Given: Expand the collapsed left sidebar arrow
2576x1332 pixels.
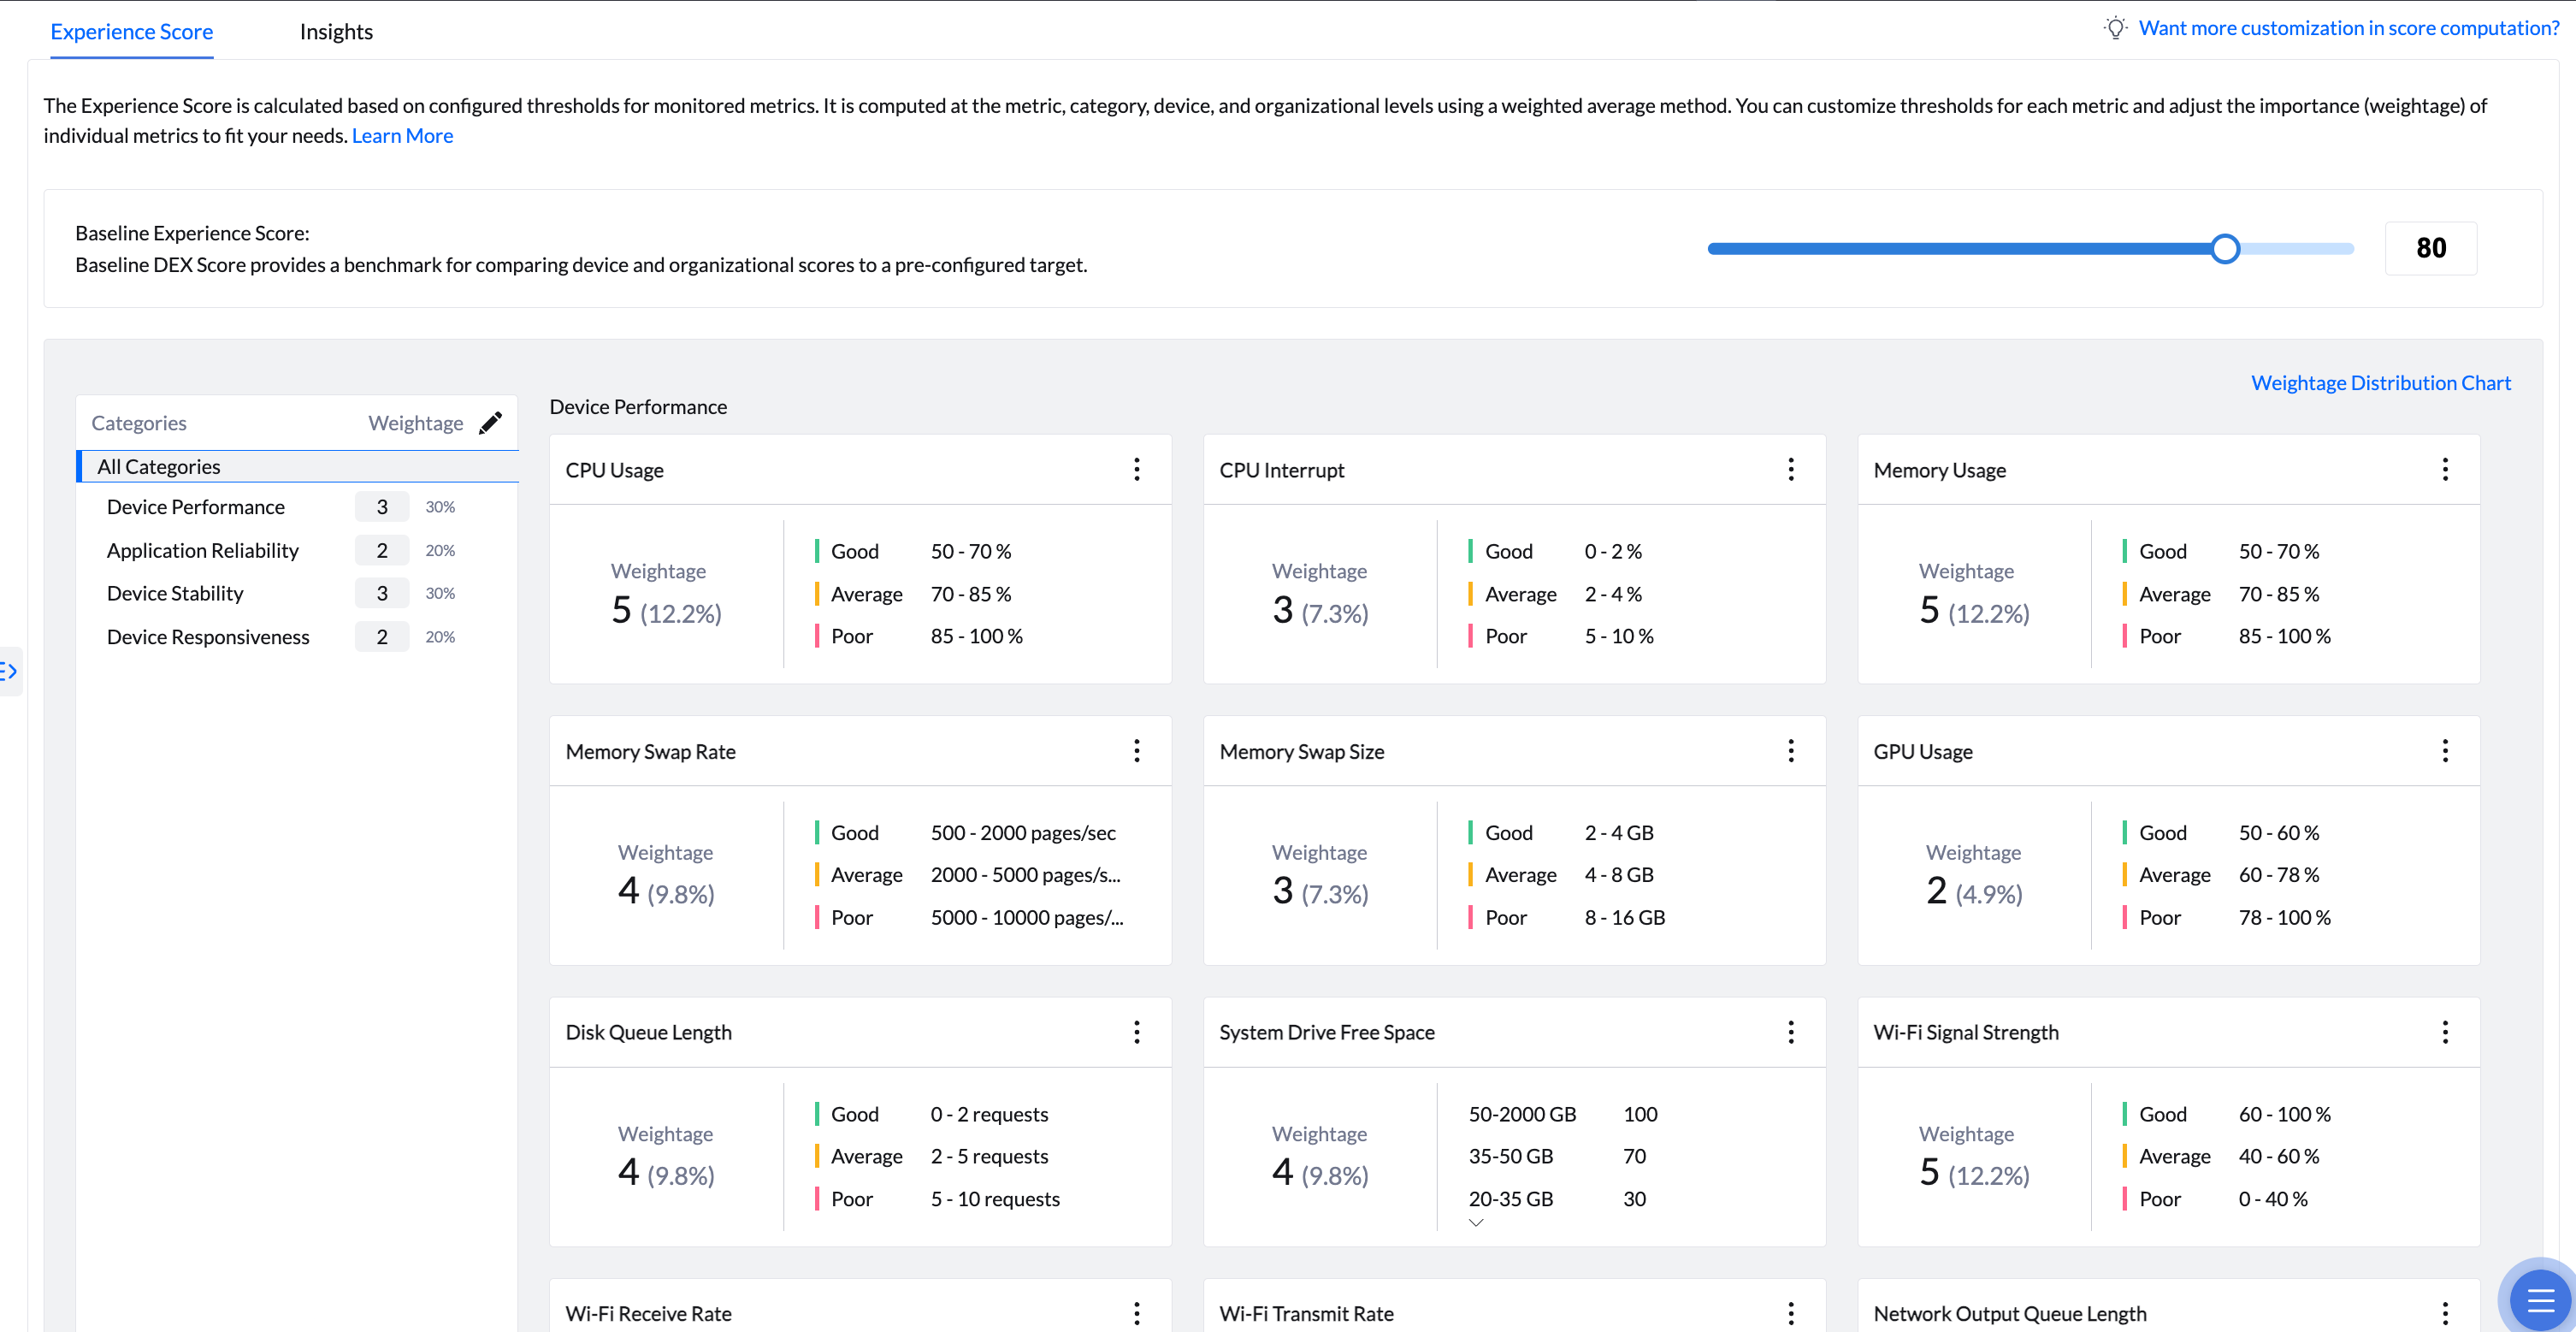Looking at the screenshot, I should click(x=9, y=671).
